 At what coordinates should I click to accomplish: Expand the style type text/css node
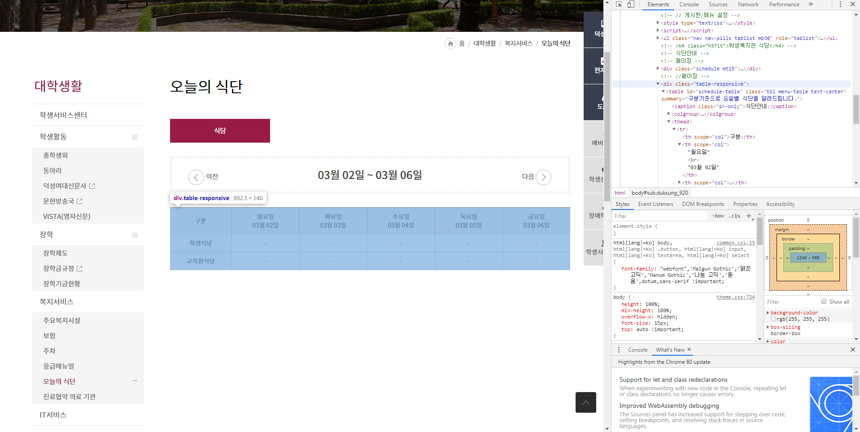[x=658, y=23]
